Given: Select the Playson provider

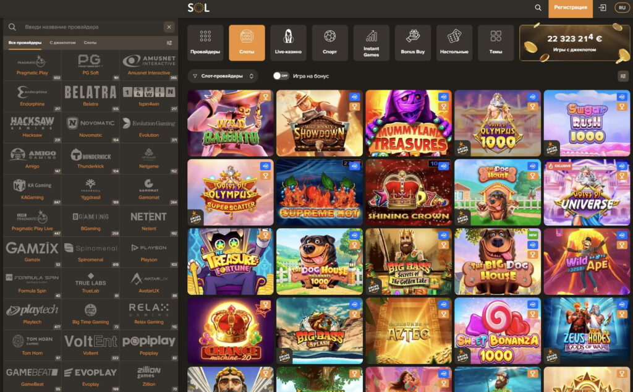Looking at the screenshot, I should (x=149, y=252).
